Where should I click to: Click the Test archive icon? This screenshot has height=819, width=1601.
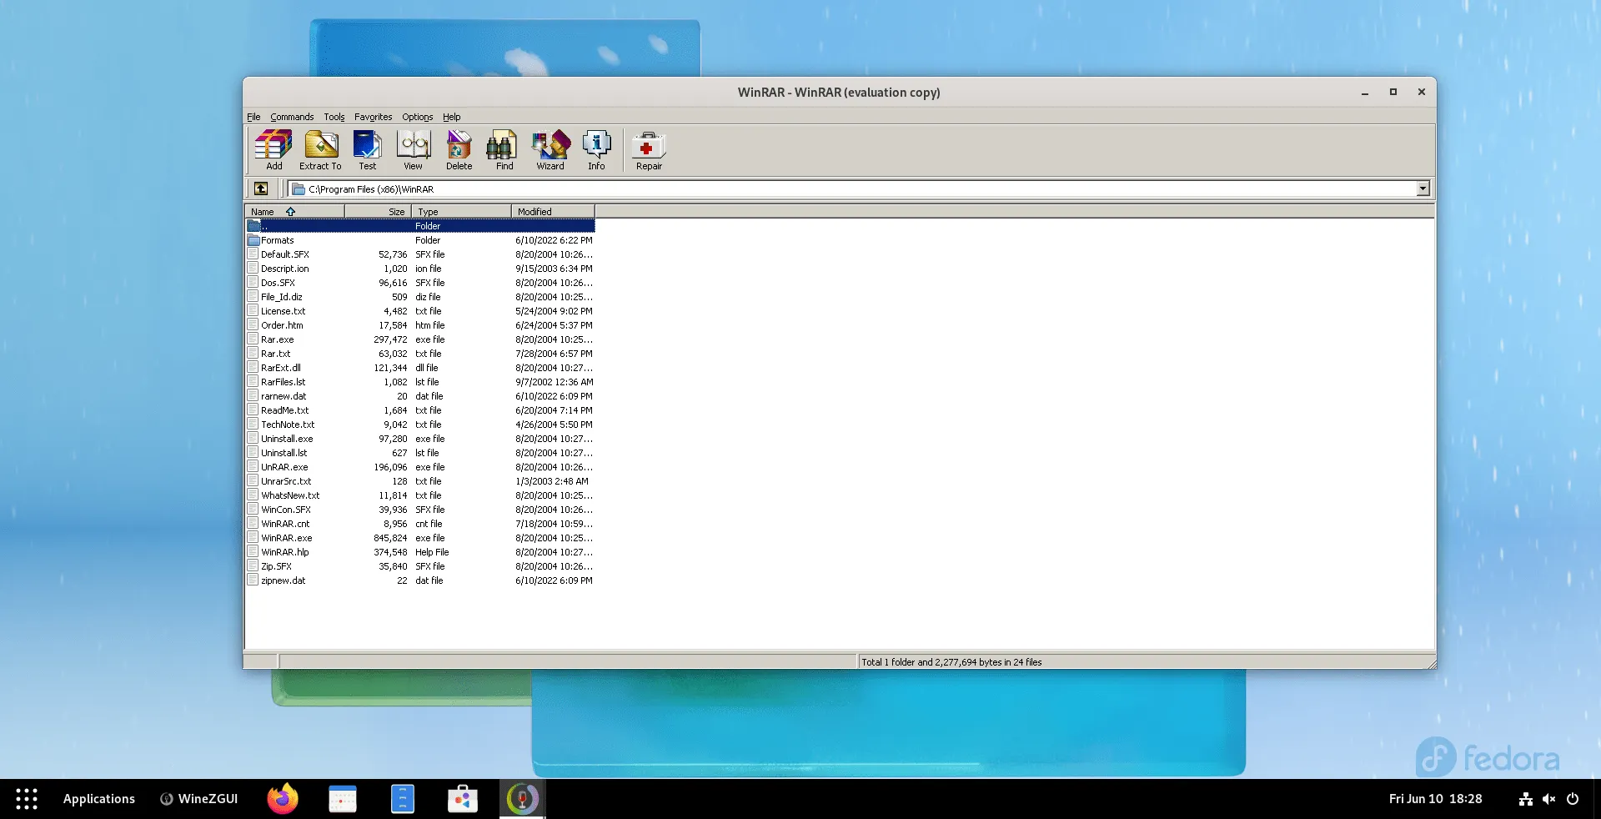[367, 150]
